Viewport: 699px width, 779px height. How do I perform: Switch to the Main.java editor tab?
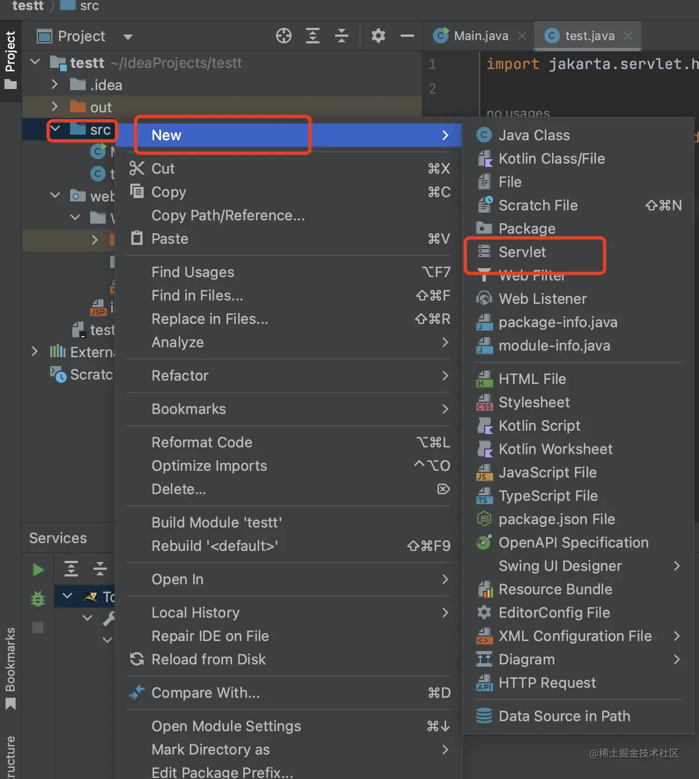[x=480, y=36]
